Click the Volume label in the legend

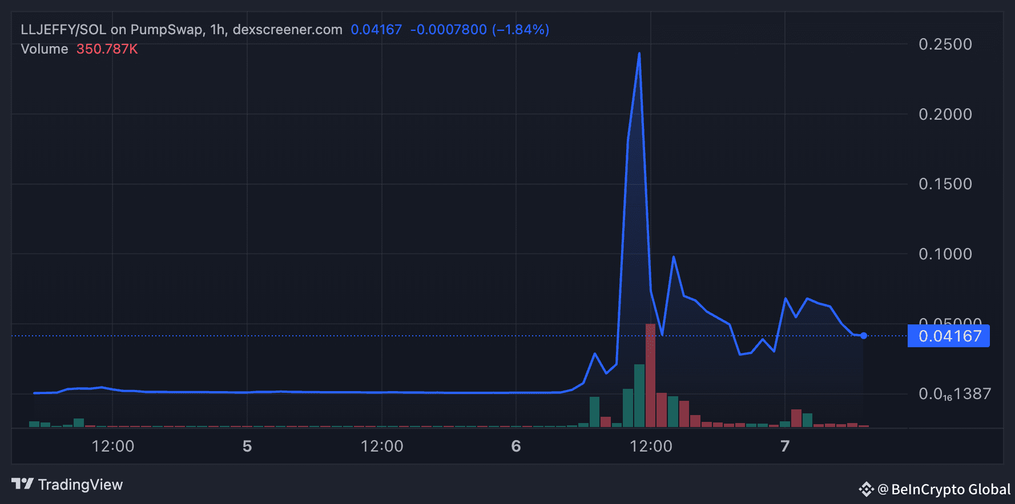pyautogui.click(x=45, y=49)
